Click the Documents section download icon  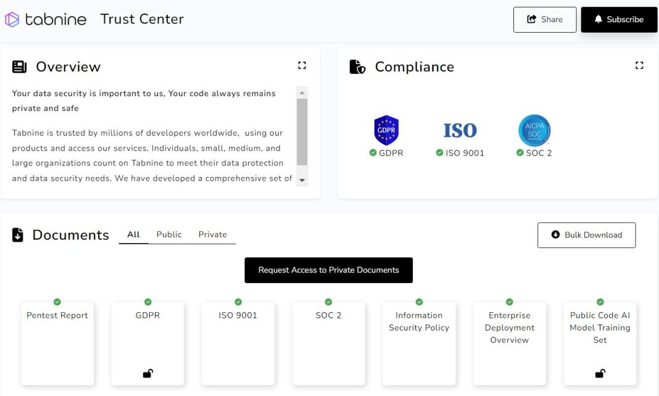pos(18,235)
